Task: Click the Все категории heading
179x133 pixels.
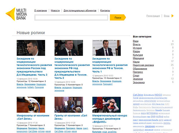Action: (142, 37)
